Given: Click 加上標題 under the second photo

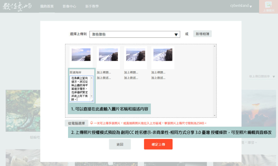Looking at the screenshot, I should click(x=104, y=73).
